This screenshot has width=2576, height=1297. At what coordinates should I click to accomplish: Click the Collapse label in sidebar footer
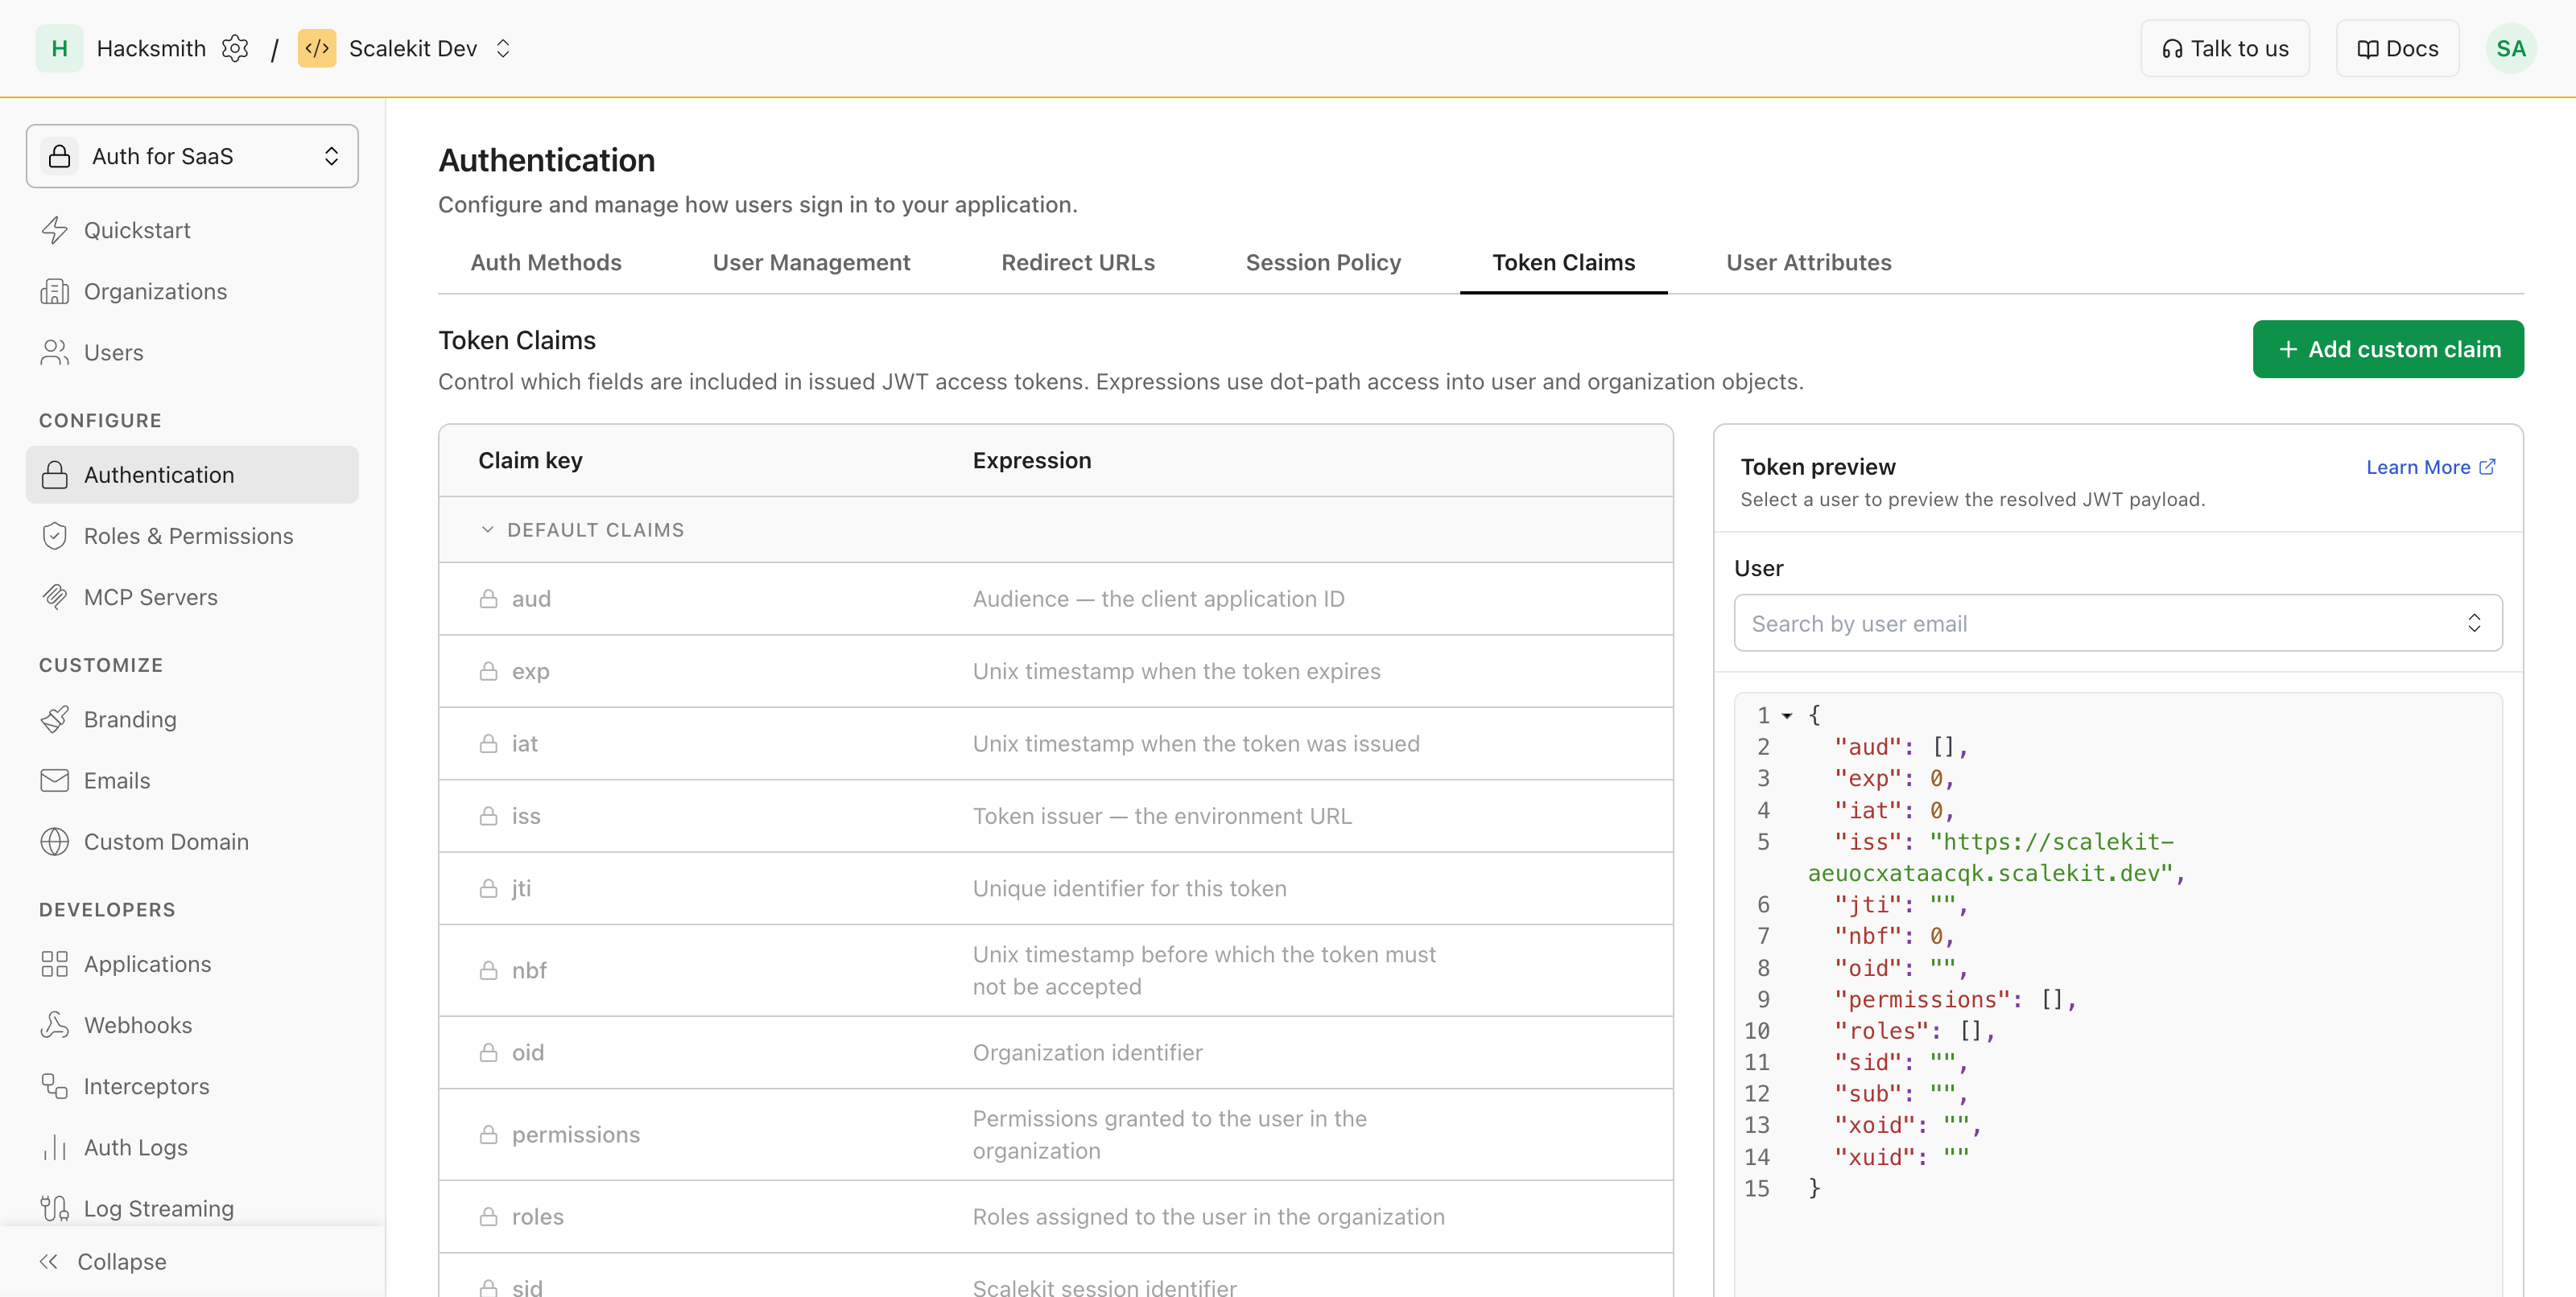(122, 1261)
